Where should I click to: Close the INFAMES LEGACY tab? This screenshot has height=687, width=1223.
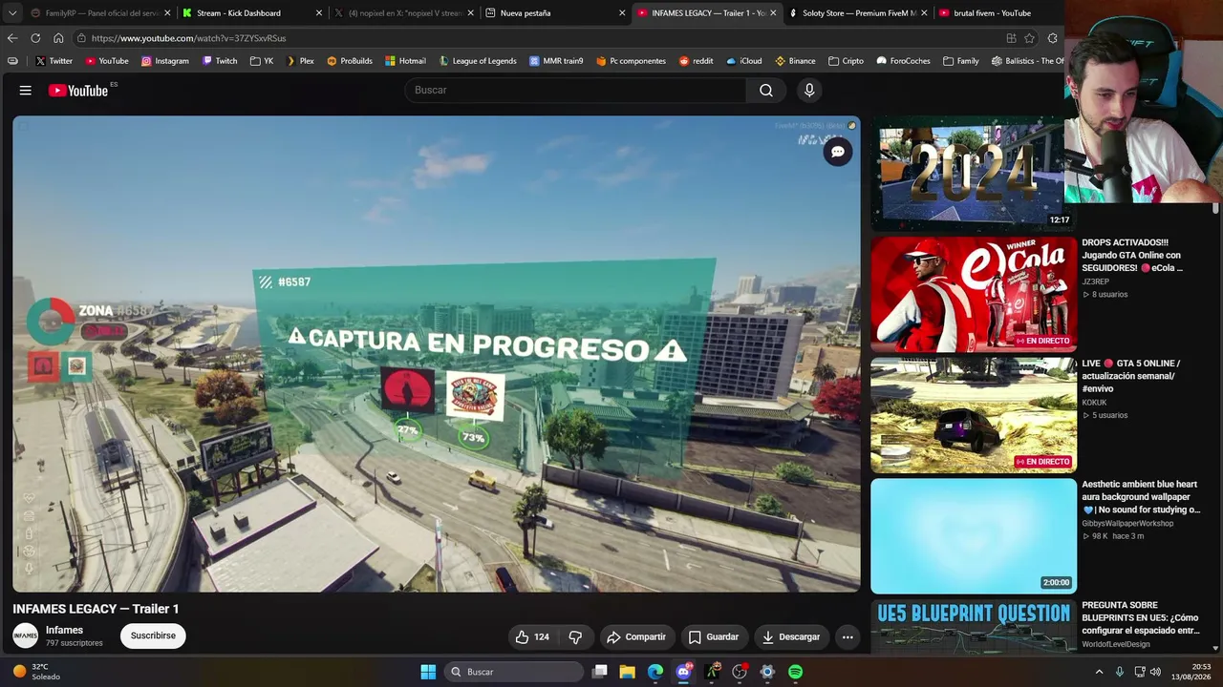pyautogui.click(x=773, y=13)
